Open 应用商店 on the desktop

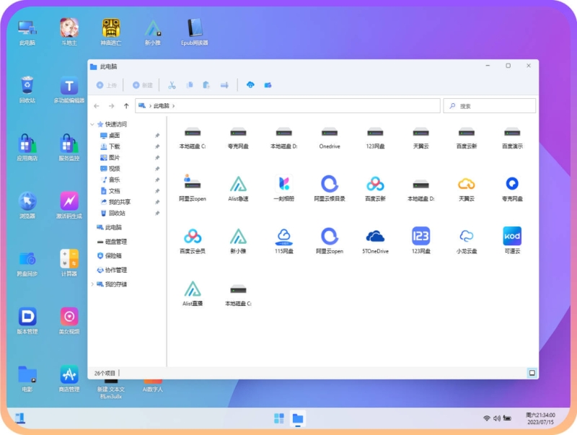pos(27,148)
